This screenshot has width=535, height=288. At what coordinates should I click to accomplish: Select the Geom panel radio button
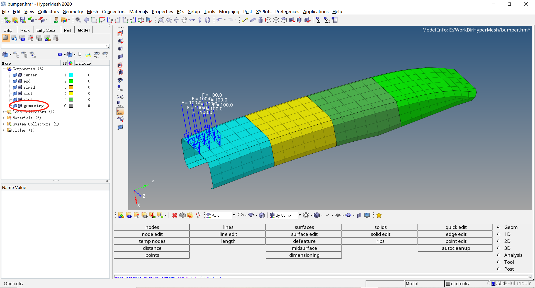[x=499, y=227]
